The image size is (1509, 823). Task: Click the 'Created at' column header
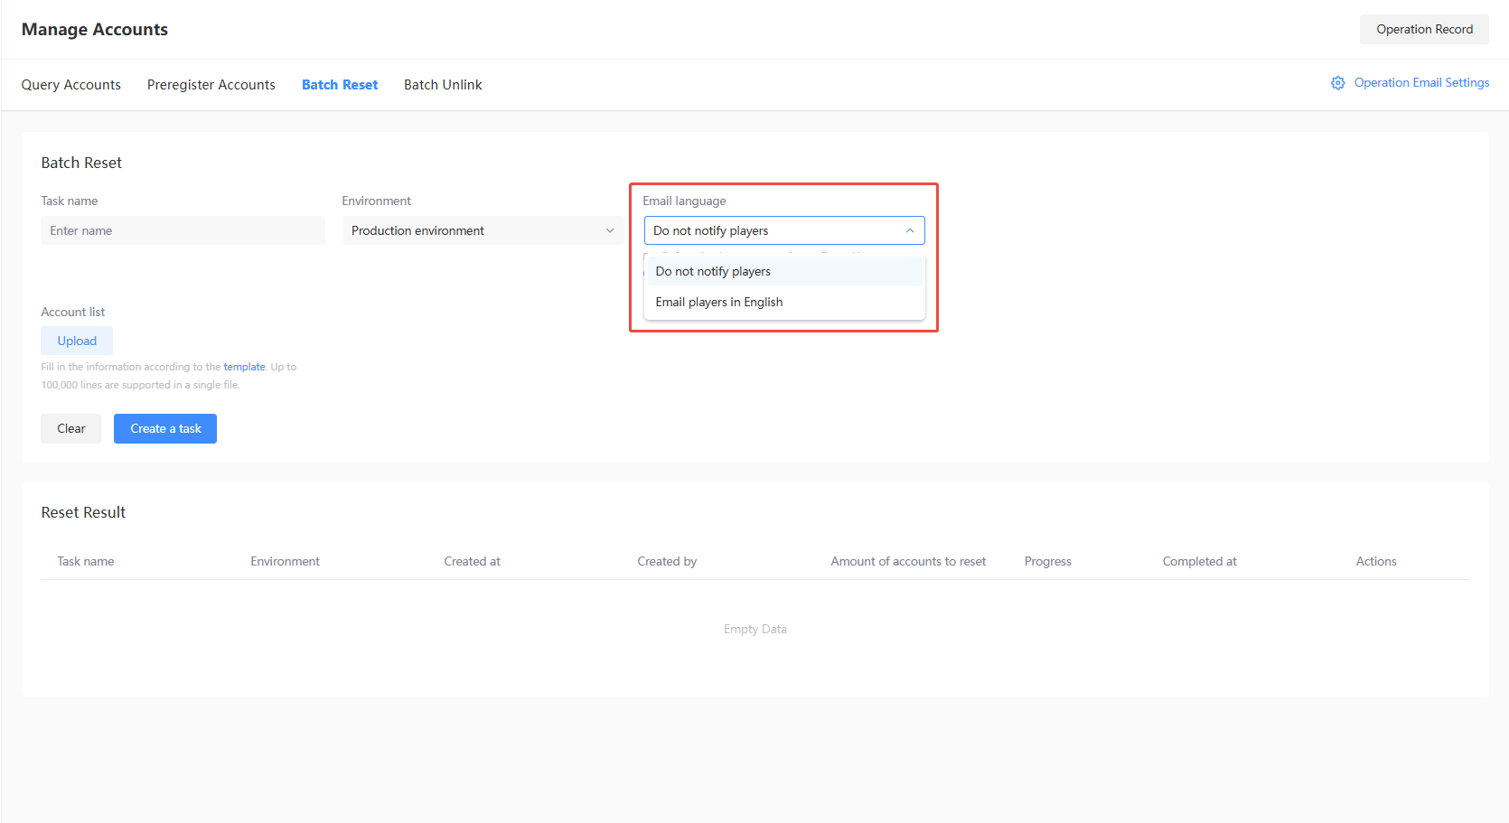(x=472, y=562)
